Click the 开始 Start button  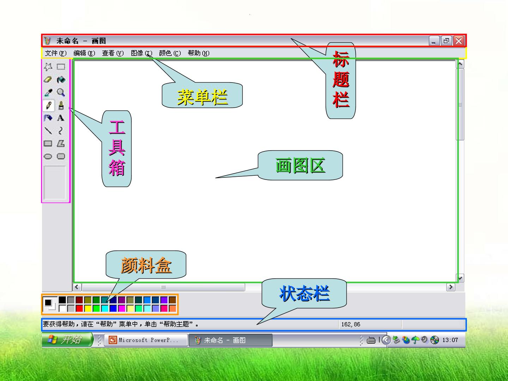click(x=67, y=340)
